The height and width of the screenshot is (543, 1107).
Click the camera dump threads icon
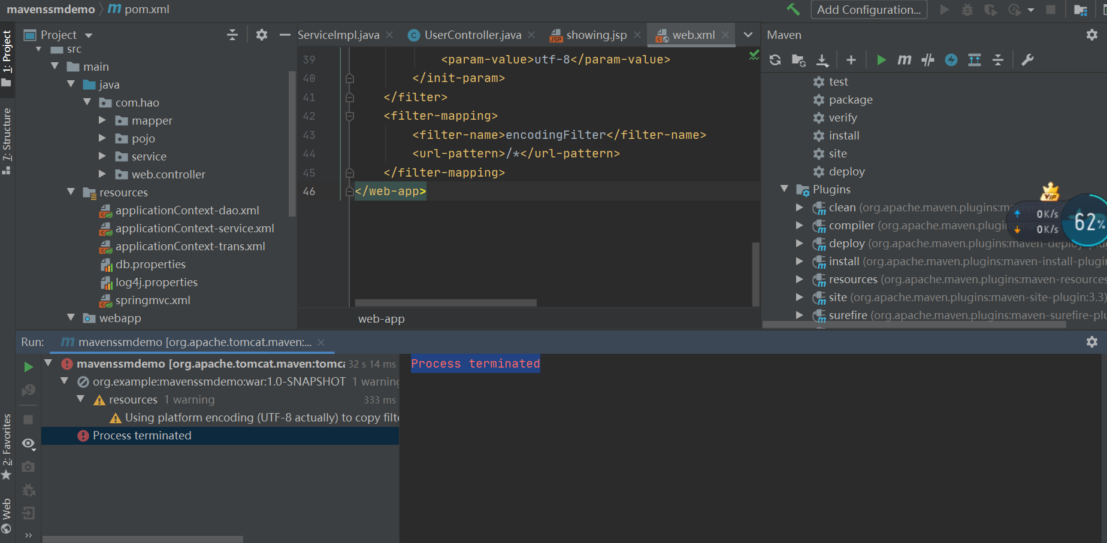point(28,466)
